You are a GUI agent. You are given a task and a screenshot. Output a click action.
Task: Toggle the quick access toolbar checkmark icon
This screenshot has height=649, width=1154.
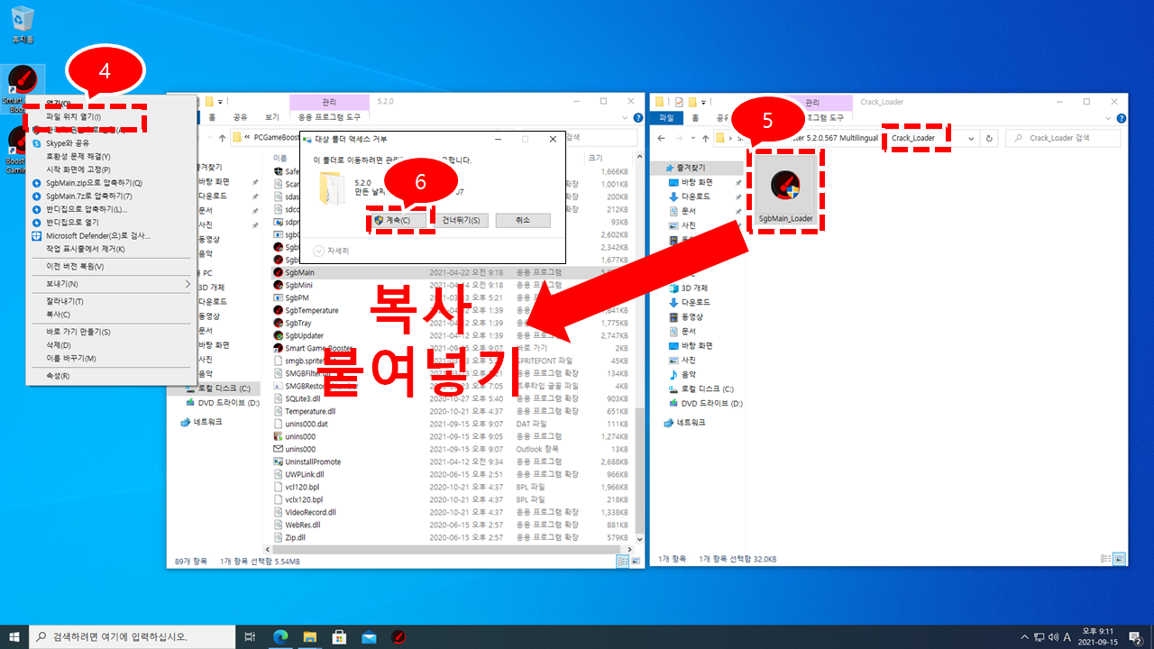pos(679,102)
